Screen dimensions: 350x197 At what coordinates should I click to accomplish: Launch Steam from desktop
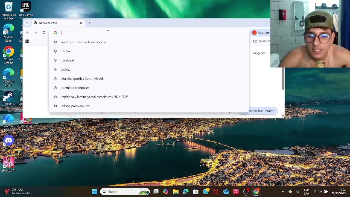coord(8,98)
